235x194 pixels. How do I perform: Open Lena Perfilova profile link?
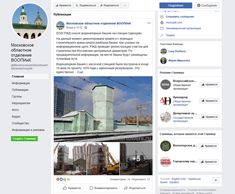click(177, 51)
